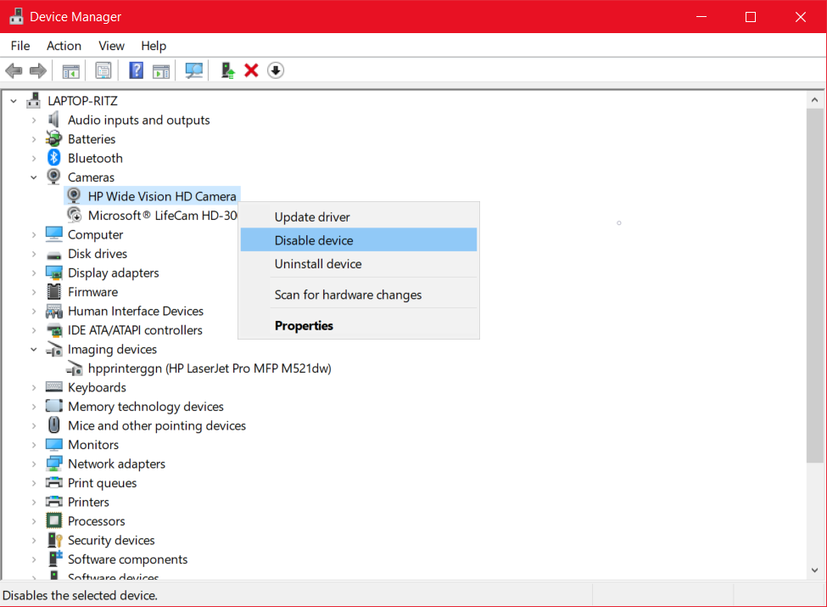Click the Forward arrow in the toolbar
The width and height of the screenshot is (827, 607).
[38, 70]
